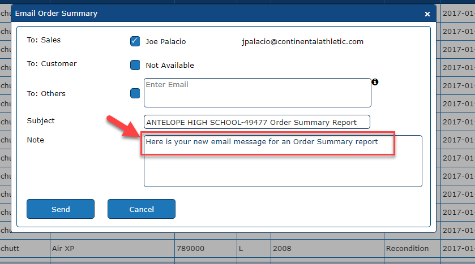The height and width of the screenshot is (264, 475).
Task: Click the To: Customer label
Action: (52, 64)
